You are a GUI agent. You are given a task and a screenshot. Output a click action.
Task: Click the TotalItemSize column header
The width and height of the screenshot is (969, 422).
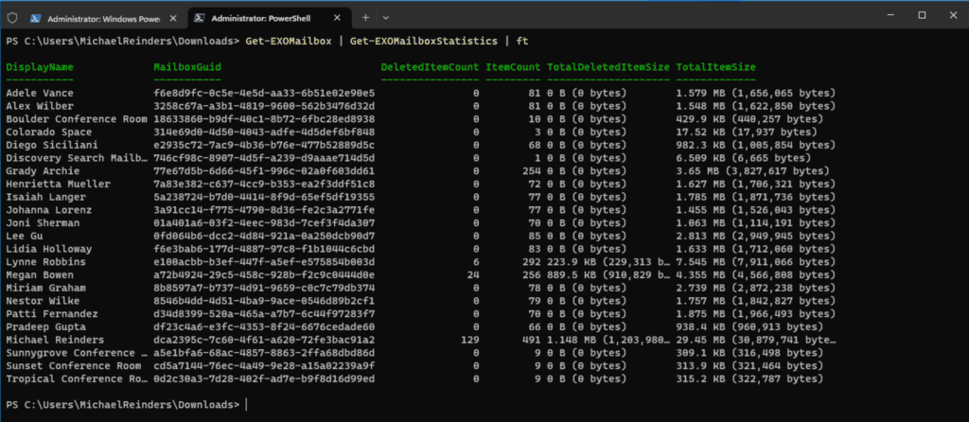(x=716, y=67)
